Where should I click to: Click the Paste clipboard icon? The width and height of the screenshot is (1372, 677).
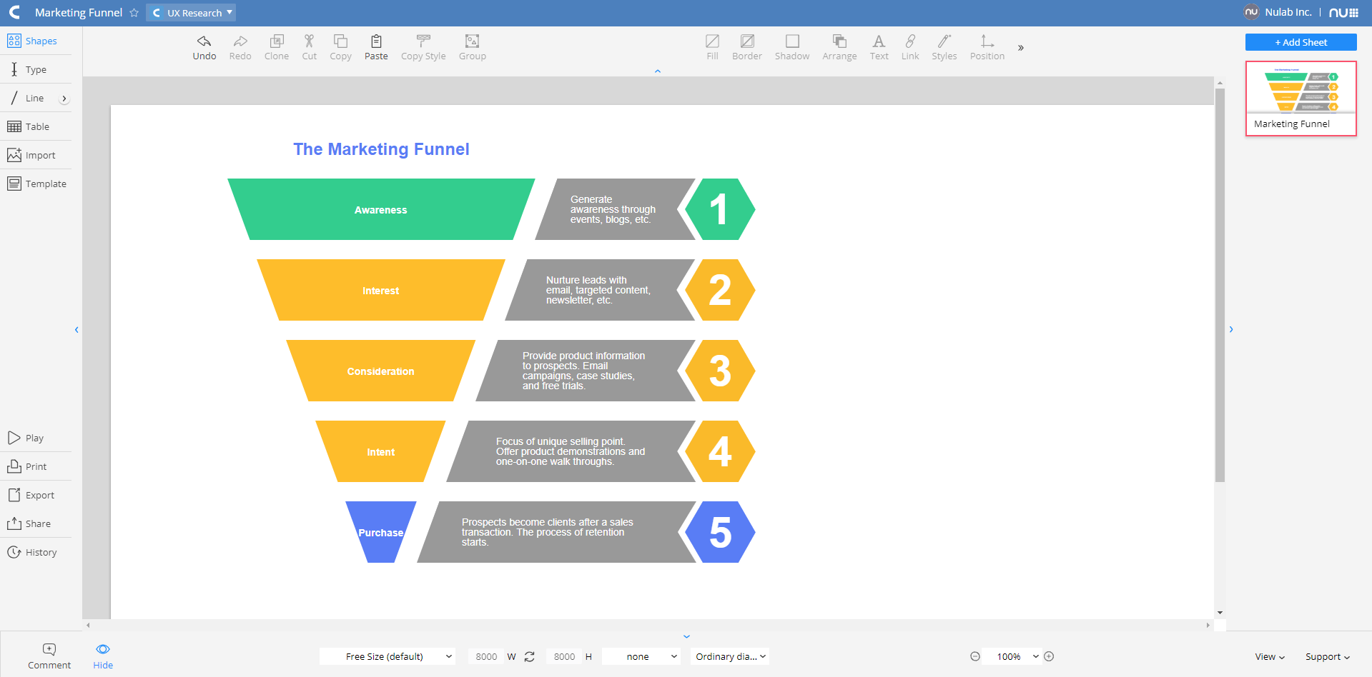coord(376,41)
